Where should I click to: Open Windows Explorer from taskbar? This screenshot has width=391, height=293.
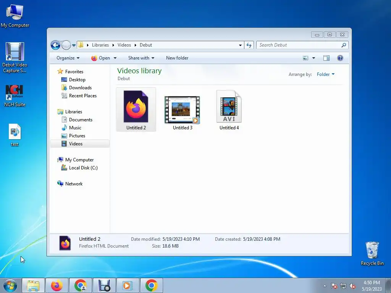point(34,285)
